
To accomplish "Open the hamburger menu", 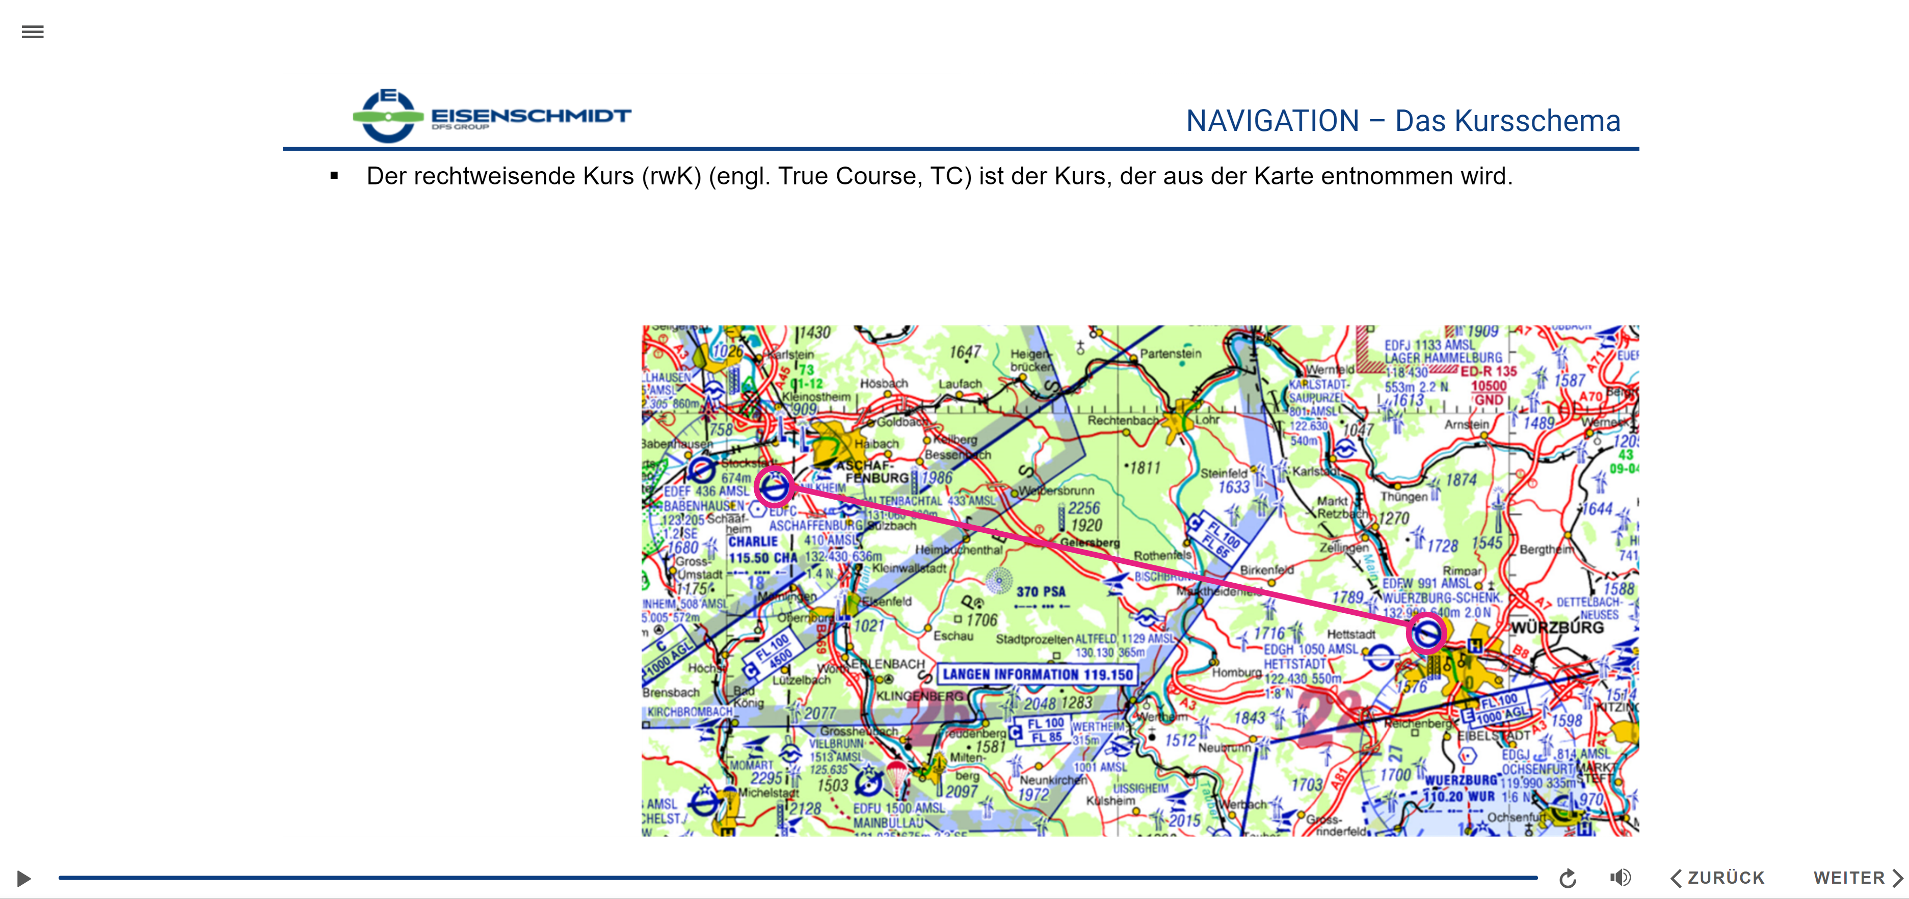I will coord(33,32).
